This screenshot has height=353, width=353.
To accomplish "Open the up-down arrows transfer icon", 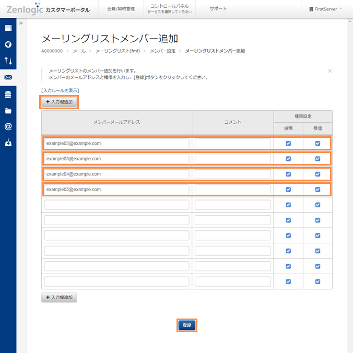I will [x=8, y=61].
